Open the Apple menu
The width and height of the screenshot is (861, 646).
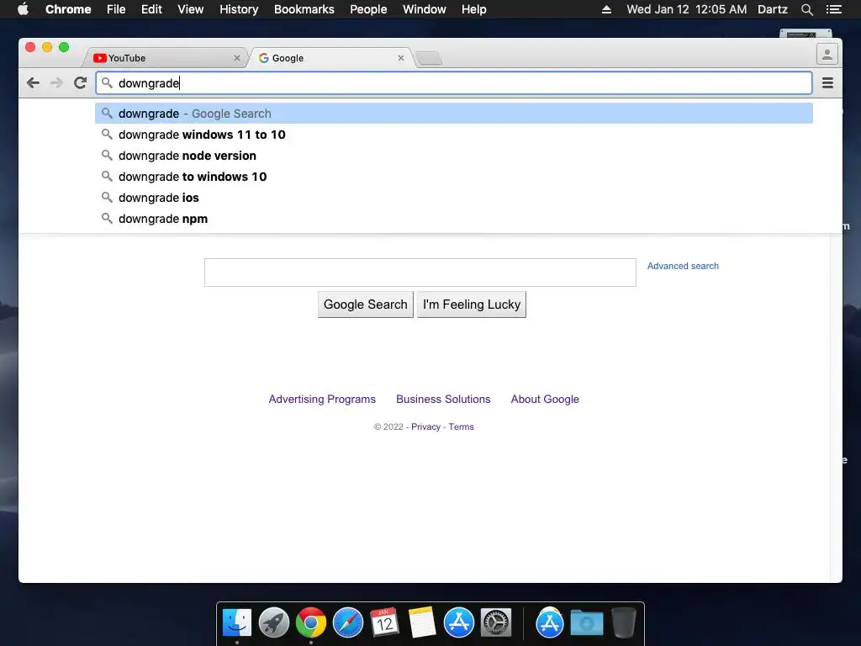click(23, 9)
